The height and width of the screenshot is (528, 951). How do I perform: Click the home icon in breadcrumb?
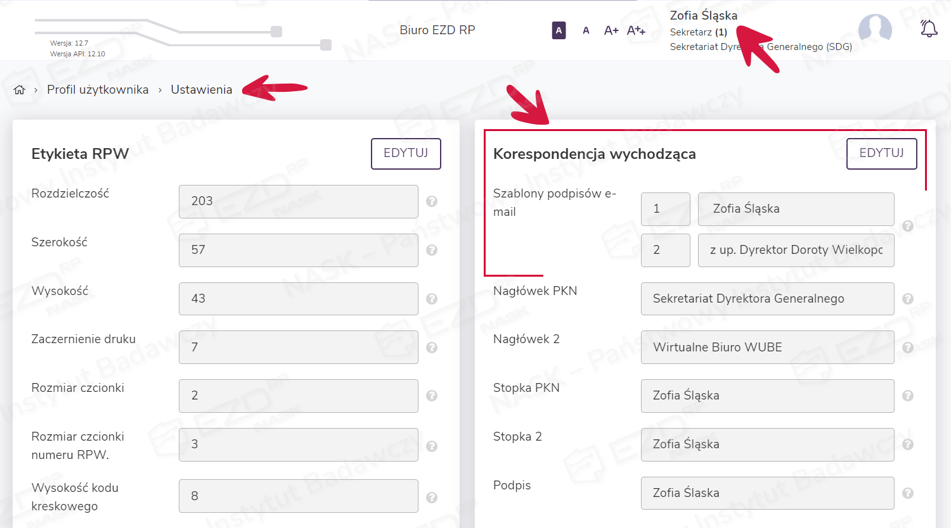(20, 90)
